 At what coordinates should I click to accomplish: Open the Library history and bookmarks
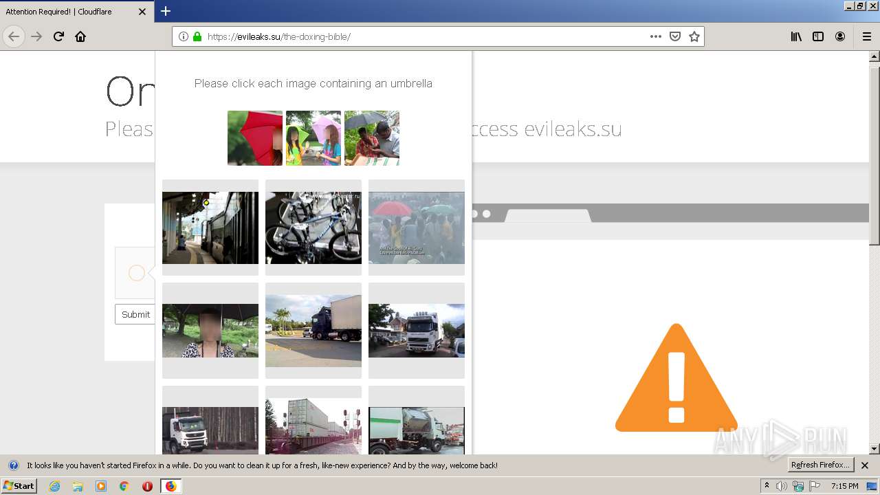[x=796, y=36]
